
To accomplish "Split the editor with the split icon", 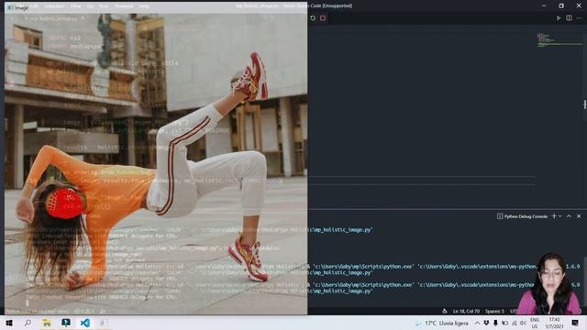I will coord(569,18).
